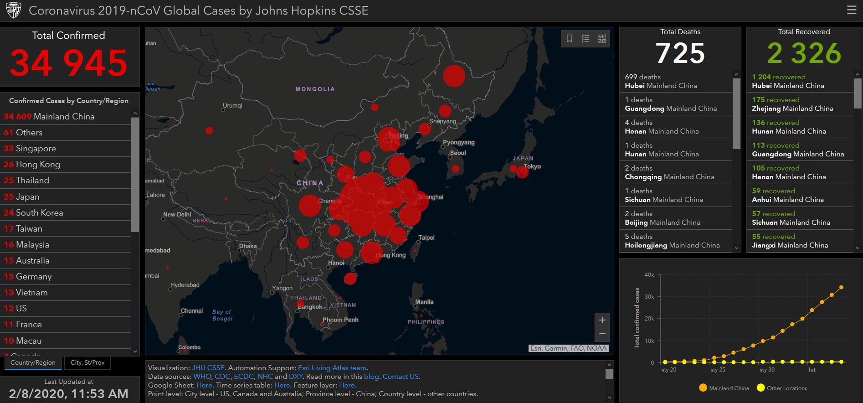Image resolution: width=863 pixels, height=403 pixels.
Task: Open the hamburger menu in header
Action: (x=851, y=10)
